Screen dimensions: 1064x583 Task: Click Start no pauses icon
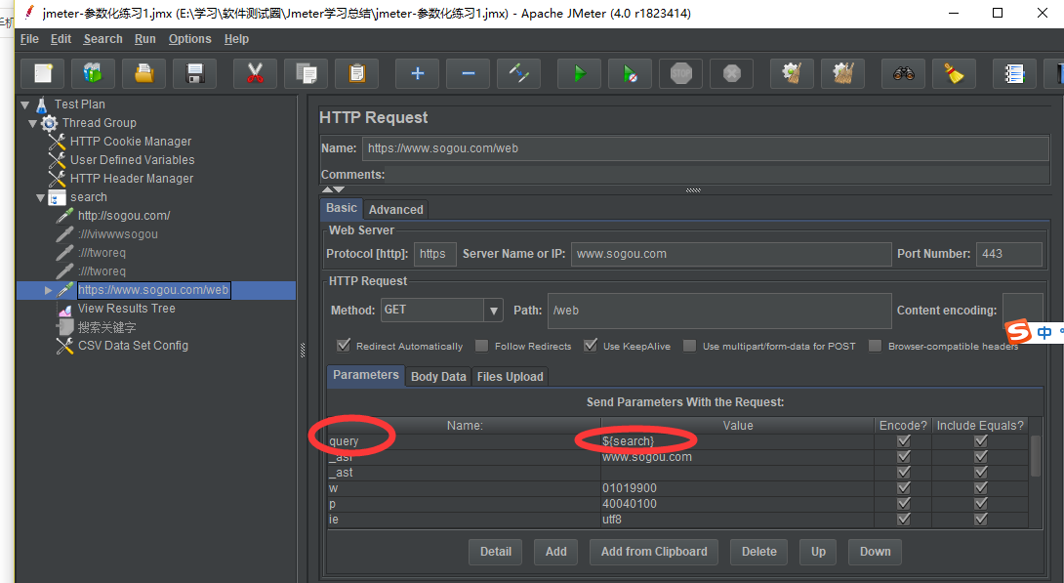631,73
